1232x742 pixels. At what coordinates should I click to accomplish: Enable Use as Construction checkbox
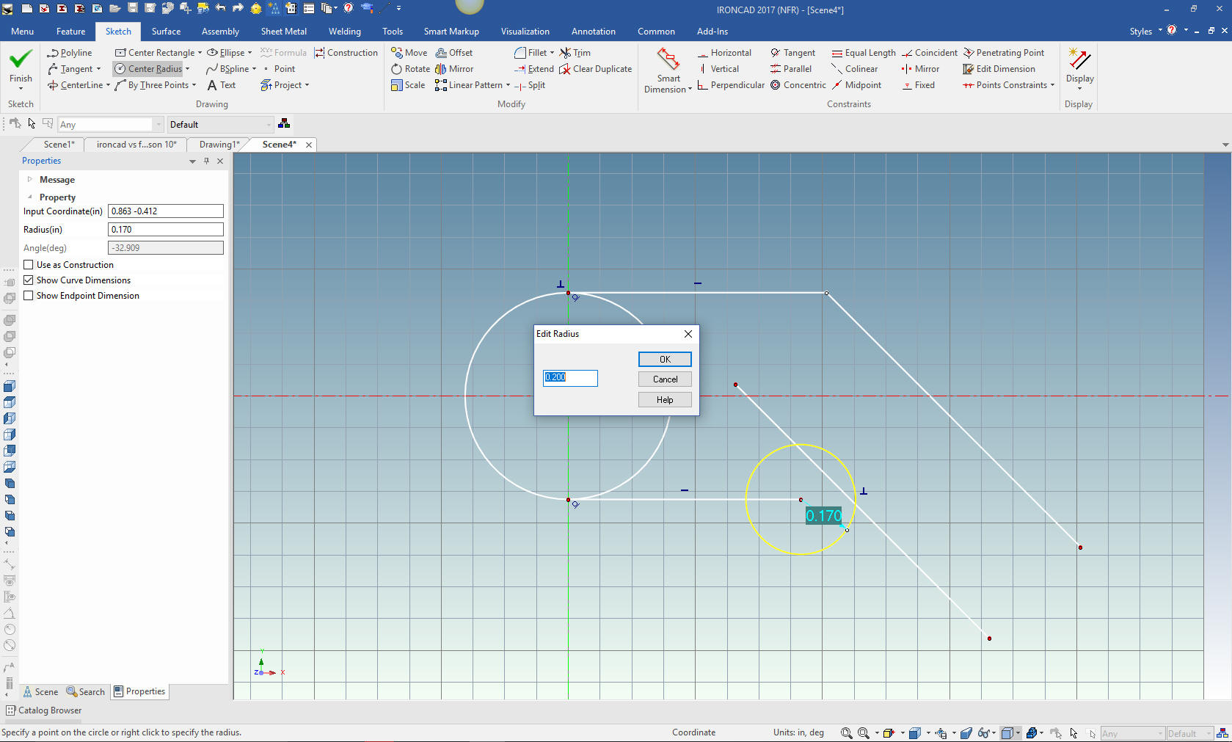click(29, 265)
